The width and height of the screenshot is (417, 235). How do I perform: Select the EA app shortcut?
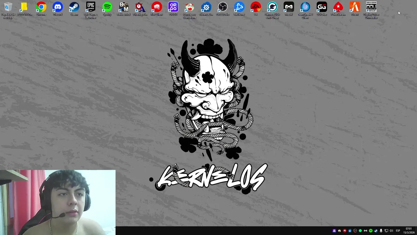click(x=256, y=9)
